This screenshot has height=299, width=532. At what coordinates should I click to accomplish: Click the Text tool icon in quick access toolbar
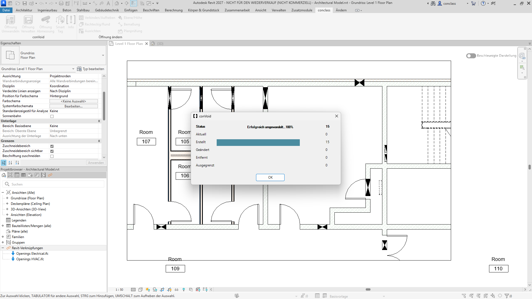click(108, 3)
